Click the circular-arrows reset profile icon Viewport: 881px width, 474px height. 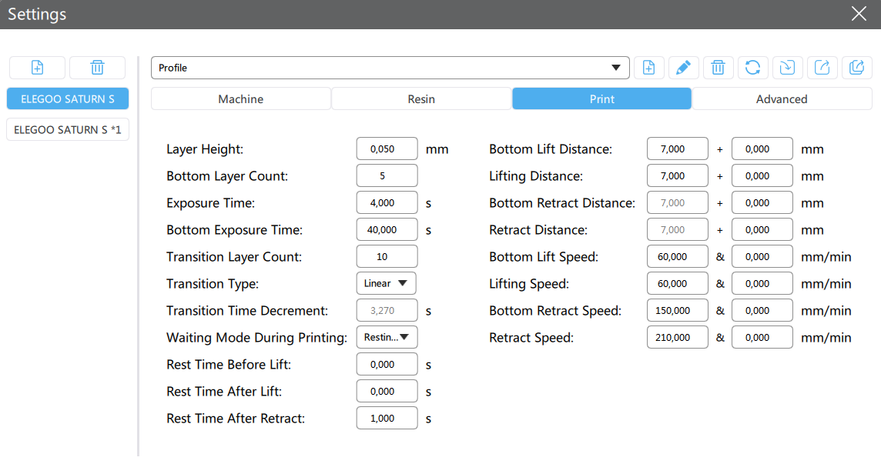[752, 68]
